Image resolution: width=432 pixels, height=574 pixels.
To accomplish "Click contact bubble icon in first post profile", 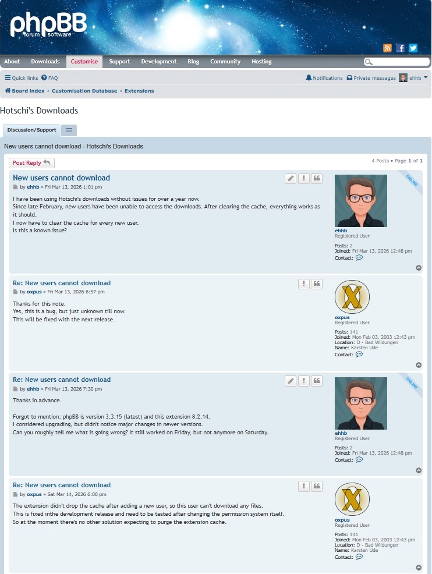I will click(359, 257).
